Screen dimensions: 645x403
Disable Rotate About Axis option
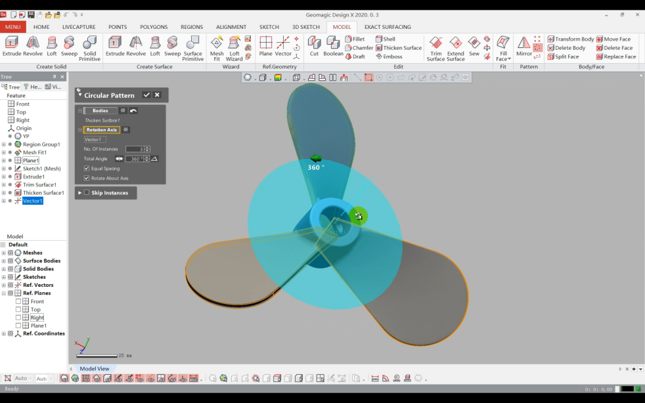[86, 177]
